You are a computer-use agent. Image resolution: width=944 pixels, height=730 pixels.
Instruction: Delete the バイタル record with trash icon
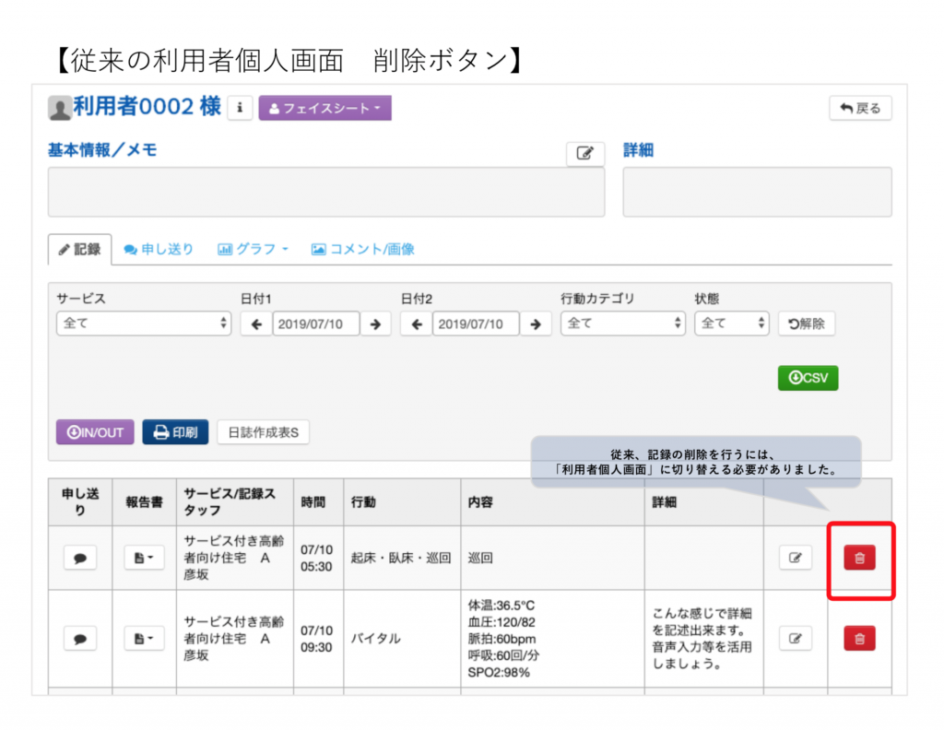click(x=859, y=638)
